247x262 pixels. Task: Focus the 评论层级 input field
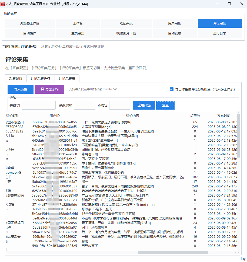click(x=85, y=105)
